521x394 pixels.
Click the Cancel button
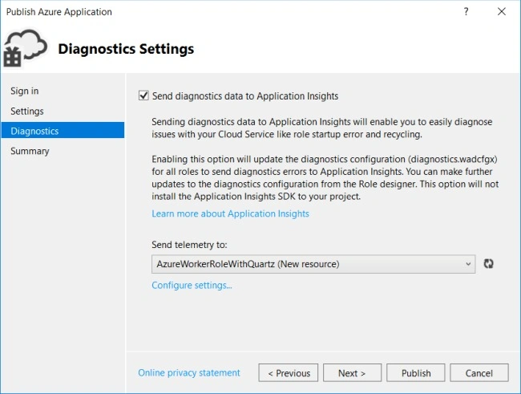[x=479, y=372]
